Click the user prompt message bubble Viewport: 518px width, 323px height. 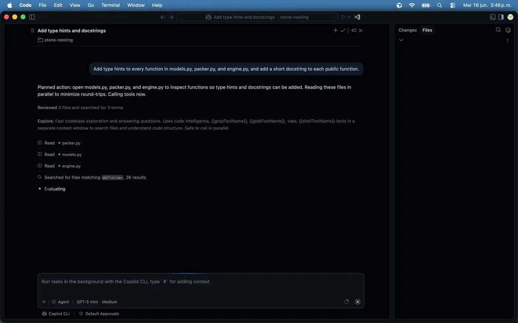tap(226, 69)
